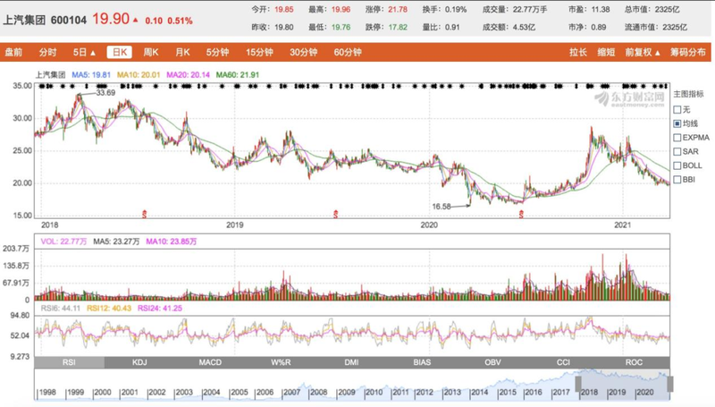Click 缩短 to shorten the chart
This screenshot has width=715, height=407.
(606, 53)
